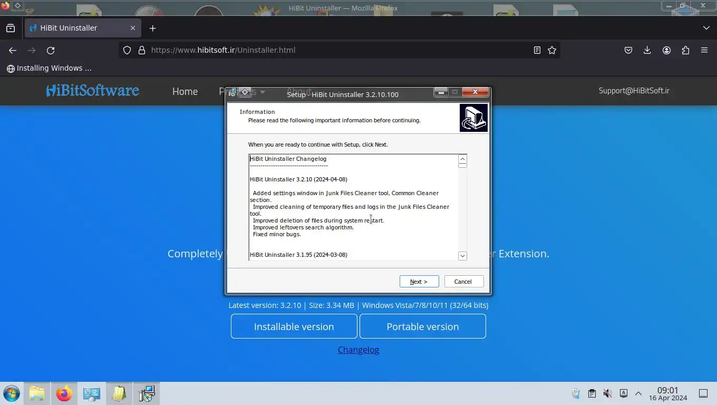Viewport: 717px width, 405px height.
Task: Open a new browser tab
Action: pyautogui.click(x=153, y=28)
